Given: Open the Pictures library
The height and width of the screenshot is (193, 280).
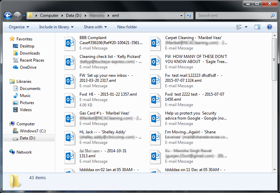Looking at the screenshot, I should [x=24, y=103].
